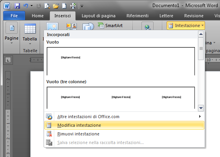Click the Modifica intestazione page icon
The image size is (220, 157).
tap(49, 125)
